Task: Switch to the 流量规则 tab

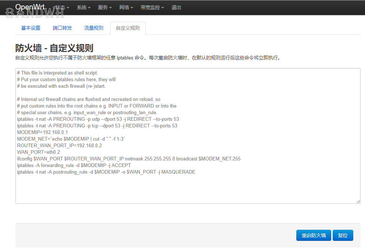Action: click(x=94, y=28)
